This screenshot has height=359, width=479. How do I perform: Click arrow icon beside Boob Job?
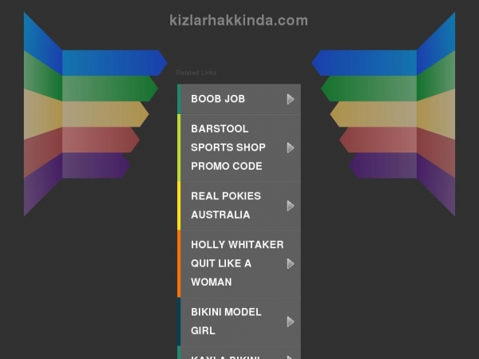tap(291, 99)
